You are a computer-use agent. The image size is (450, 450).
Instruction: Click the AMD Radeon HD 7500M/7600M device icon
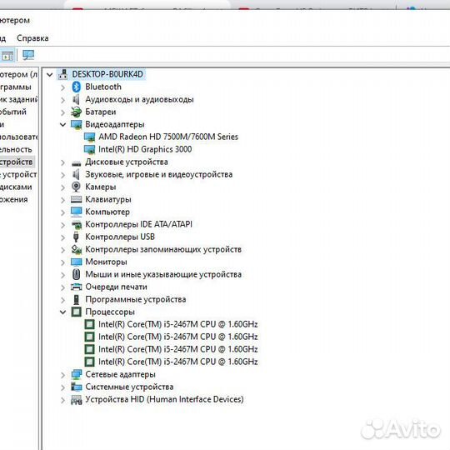tap(89, 137)
